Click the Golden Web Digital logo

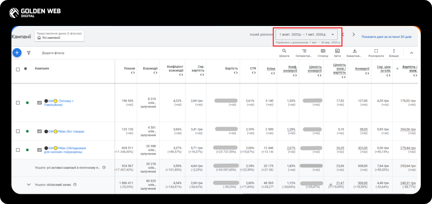pos(35,12)
